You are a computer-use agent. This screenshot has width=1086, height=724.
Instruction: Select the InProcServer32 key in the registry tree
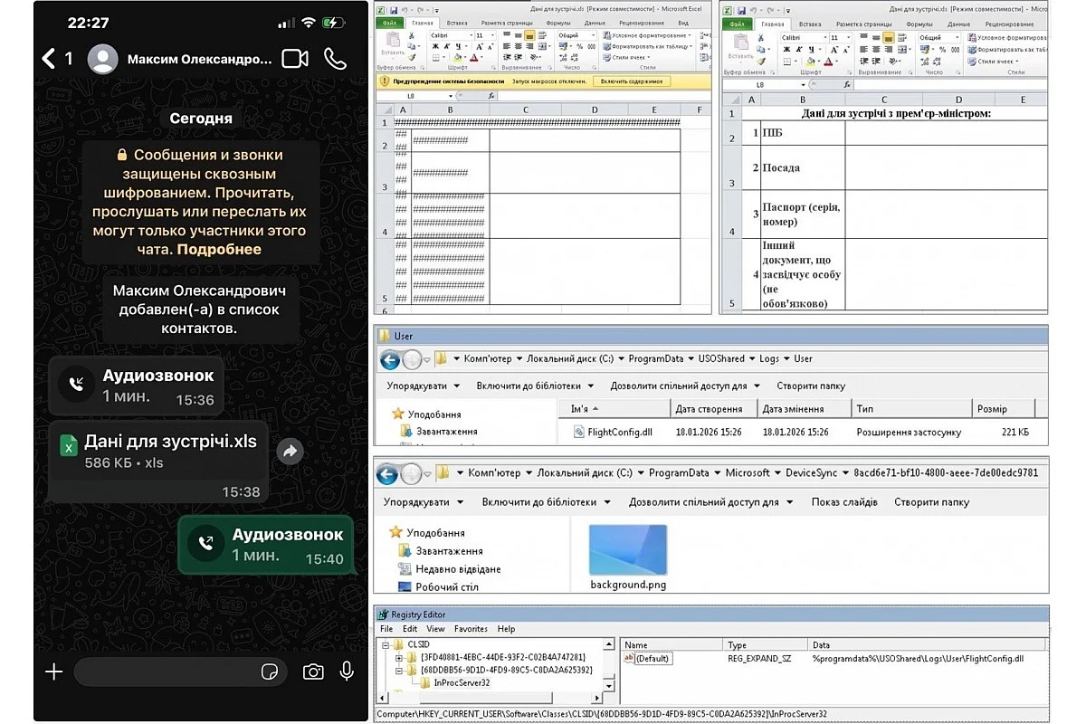(x=461, y=683)
